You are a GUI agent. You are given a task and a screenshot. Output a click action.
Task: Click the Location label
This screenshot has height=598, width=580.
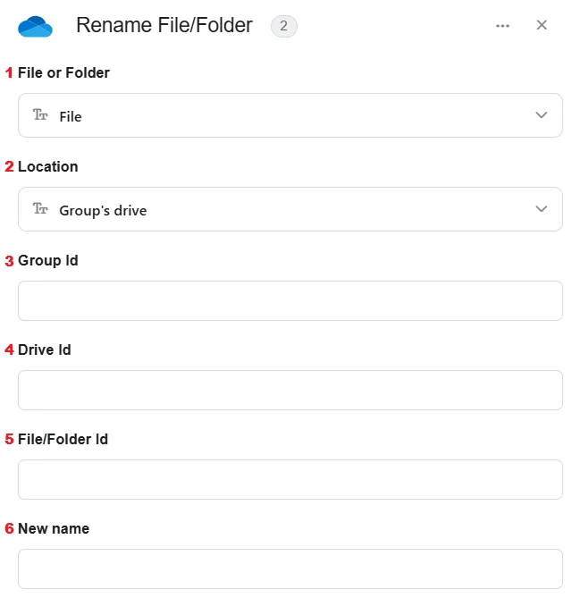click(48, 166)
